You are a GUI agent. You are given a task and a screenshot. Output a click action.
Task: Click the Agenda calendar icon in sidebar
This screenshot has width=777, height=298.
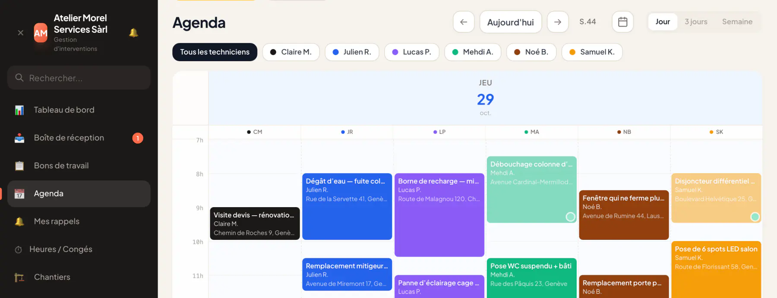pyautogui.click(x=19, y=194)
